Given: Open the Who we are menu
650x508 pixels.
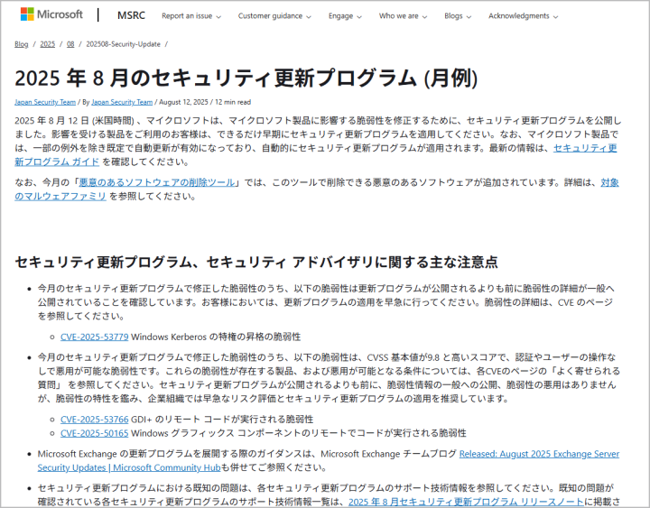Looking at the screenshot, I should click(x=403, y=16).
